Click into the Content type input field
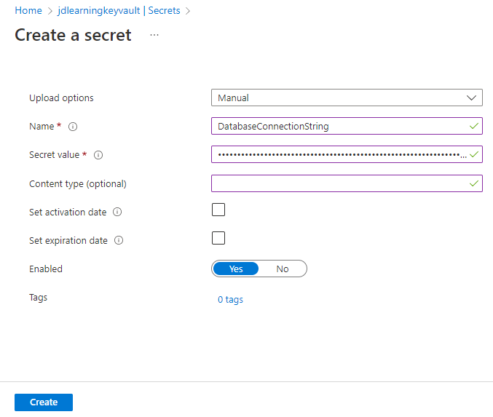This screenshot has width=493, height=417. click(347, 183)
